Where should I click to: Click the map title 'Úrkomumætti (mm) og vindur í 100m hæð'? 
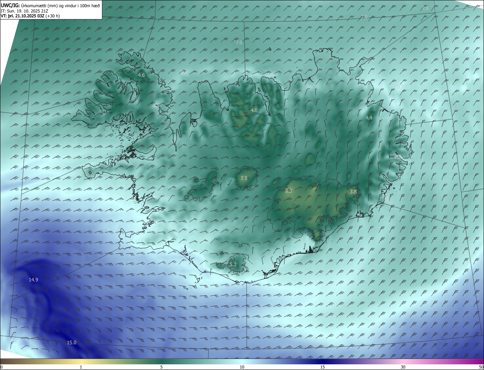click(60, 5)
